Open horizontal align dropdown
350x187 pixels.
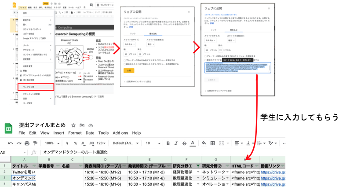coord(239,143)
